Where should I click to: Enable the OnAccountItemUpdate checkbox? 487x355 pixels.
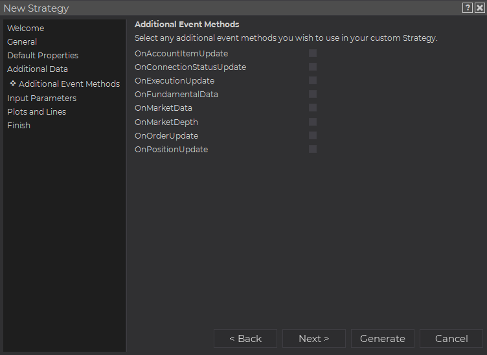click(x=313, y=53)
